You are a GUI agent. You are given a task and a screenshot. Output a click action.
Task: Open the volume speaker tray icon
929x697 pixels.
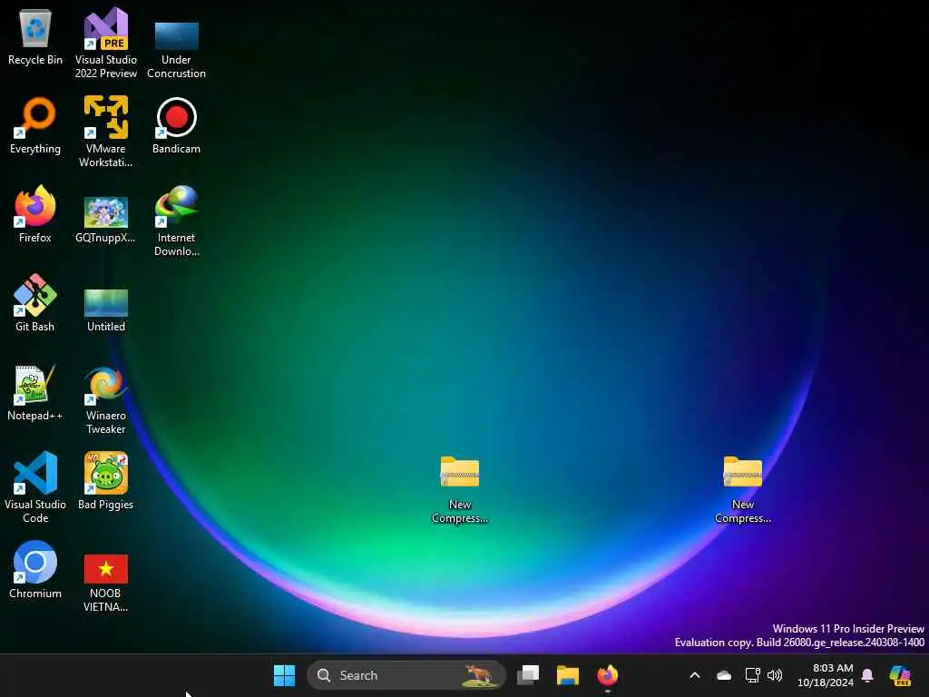(x=775, y=675)
